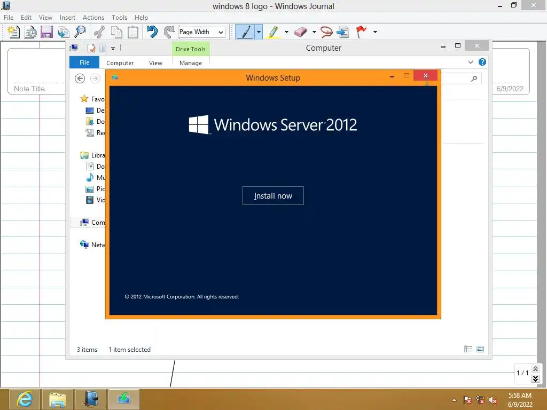
Task: Click the Properties icon in Explorer quick access
Action: pyautogui.click(x=91, y=48)
